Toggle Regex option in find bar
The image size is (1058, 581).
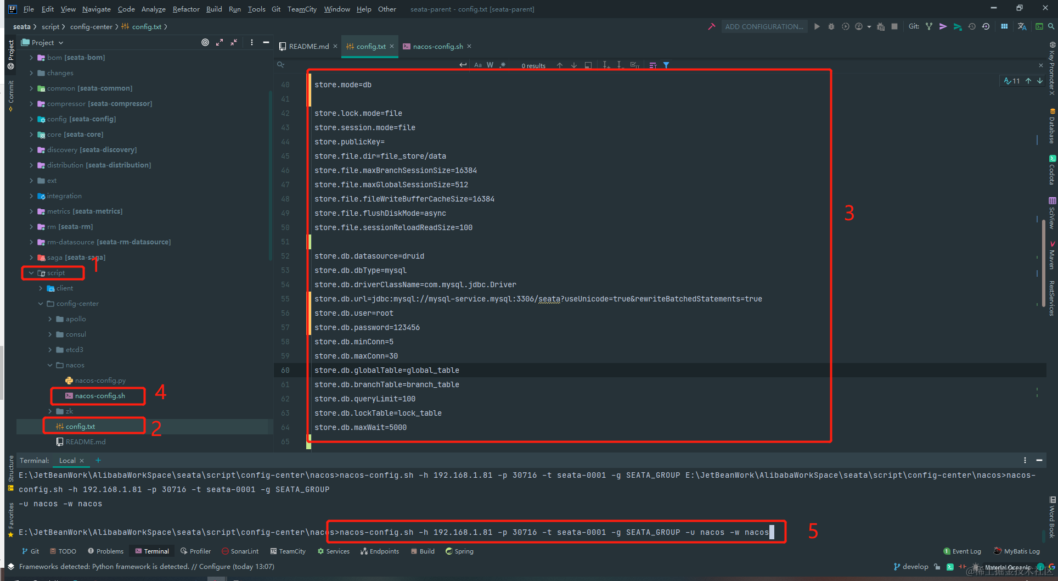click(x=503, y=65)
